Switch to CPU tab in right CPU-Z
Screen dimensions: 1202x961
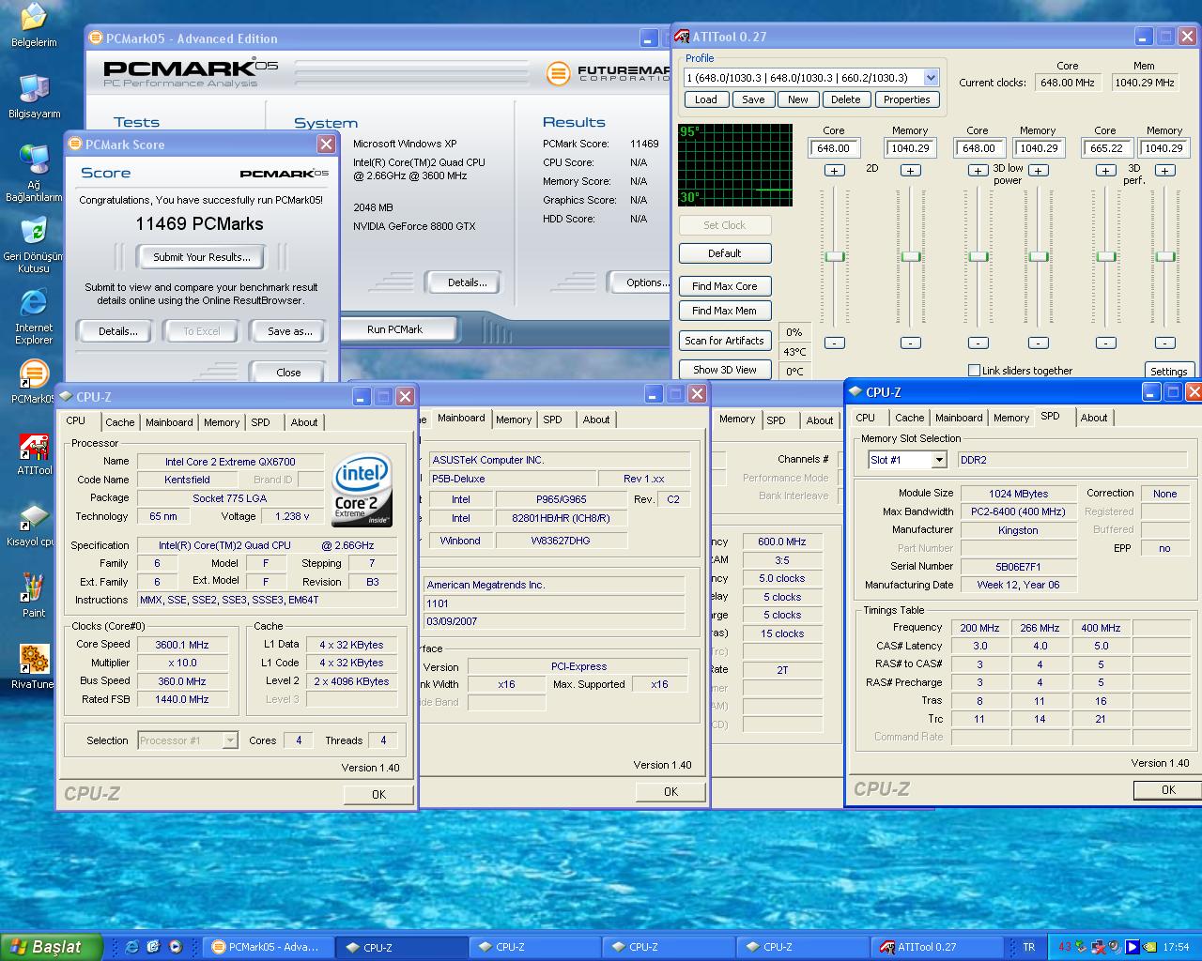coord(866,418)
